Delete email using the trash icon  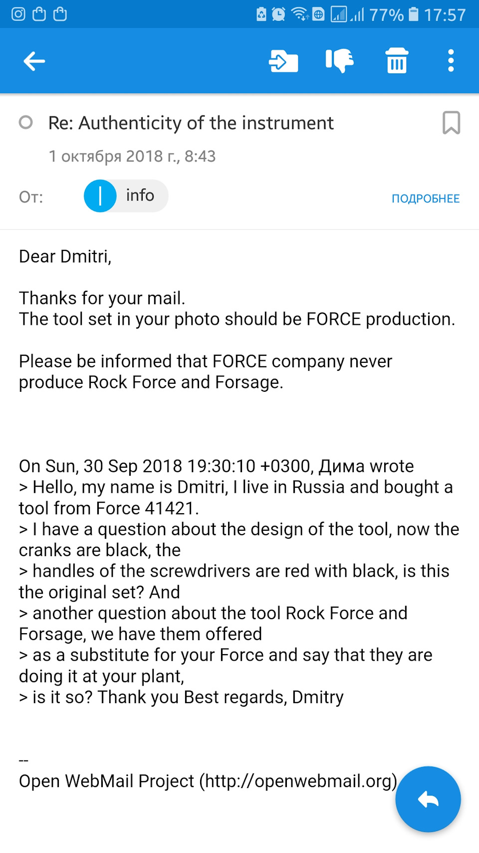click(397, 60)
